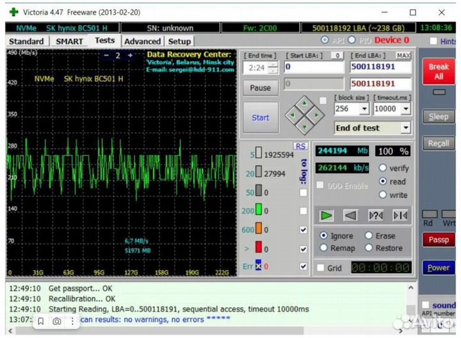Select the Remap radio option
461x338 pixels.
[324, 248]
